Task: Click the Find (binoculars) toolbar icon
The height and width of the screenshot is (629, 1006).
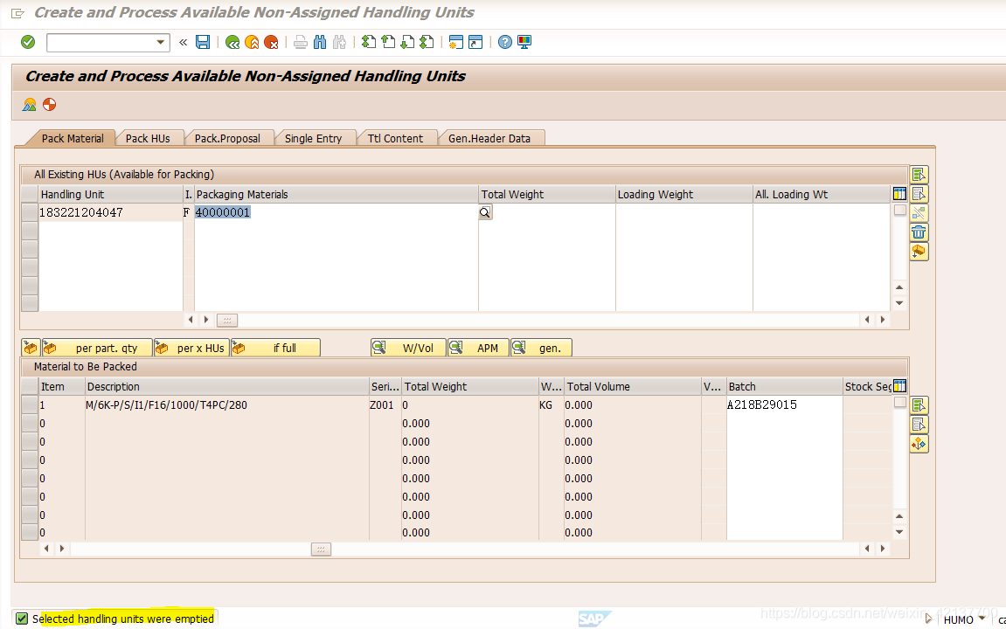Action: (319, 41)
